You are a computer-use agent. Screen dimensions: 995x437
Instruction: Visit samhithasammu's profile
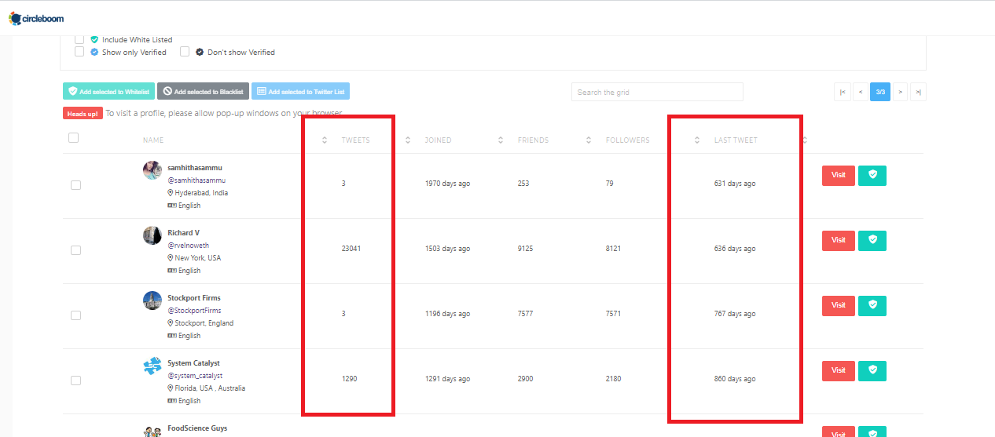pyautogui.click(x=839, y=176)
